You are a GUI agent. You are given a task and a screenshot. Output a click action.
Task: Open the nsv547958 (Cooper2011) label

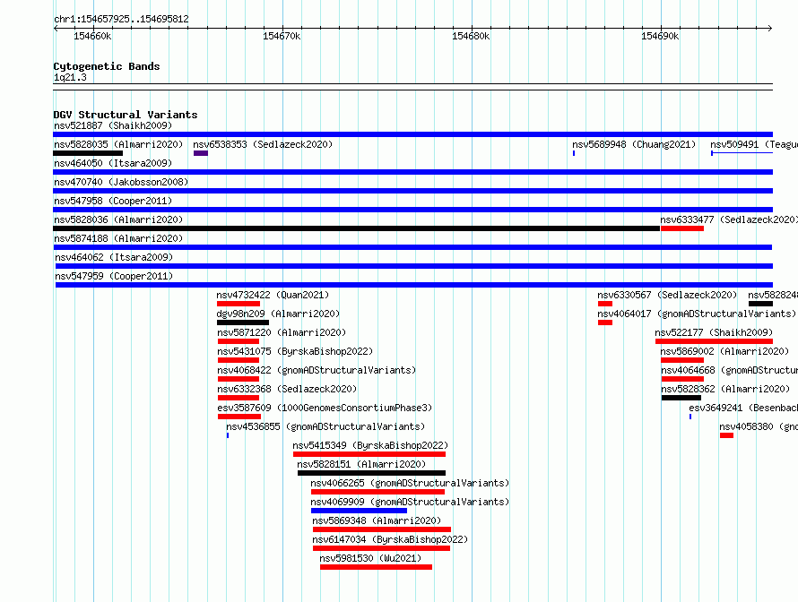click(x=113, y=201)
